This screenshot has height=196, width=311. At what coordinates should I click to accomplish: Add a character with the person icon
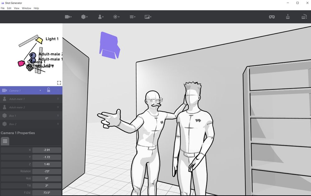[x=100, y=17]
